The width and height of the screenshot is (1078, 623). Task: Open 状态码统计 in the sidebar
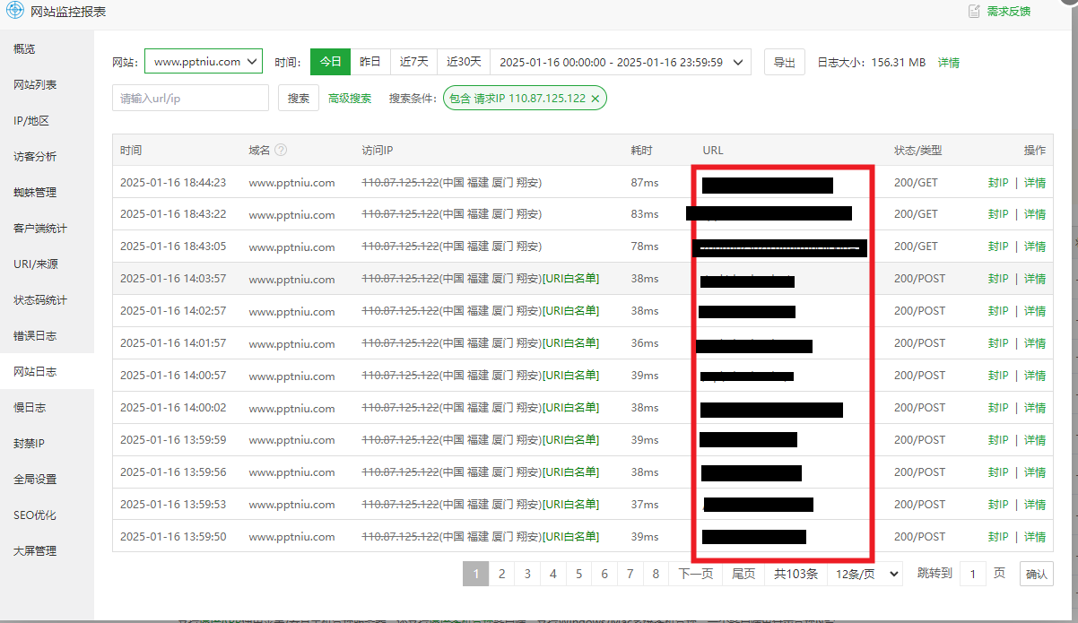click(x=47, y=299)
